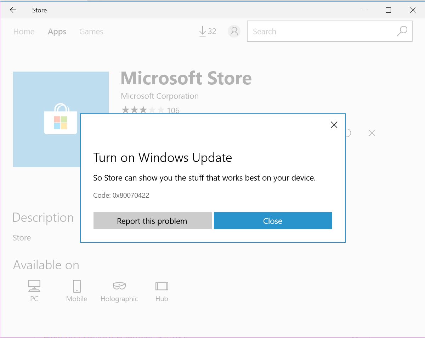The height and width of the screenshot is (338, 425).
Task: Dismiss the dialog with its X icon
Action: point(334,125)
